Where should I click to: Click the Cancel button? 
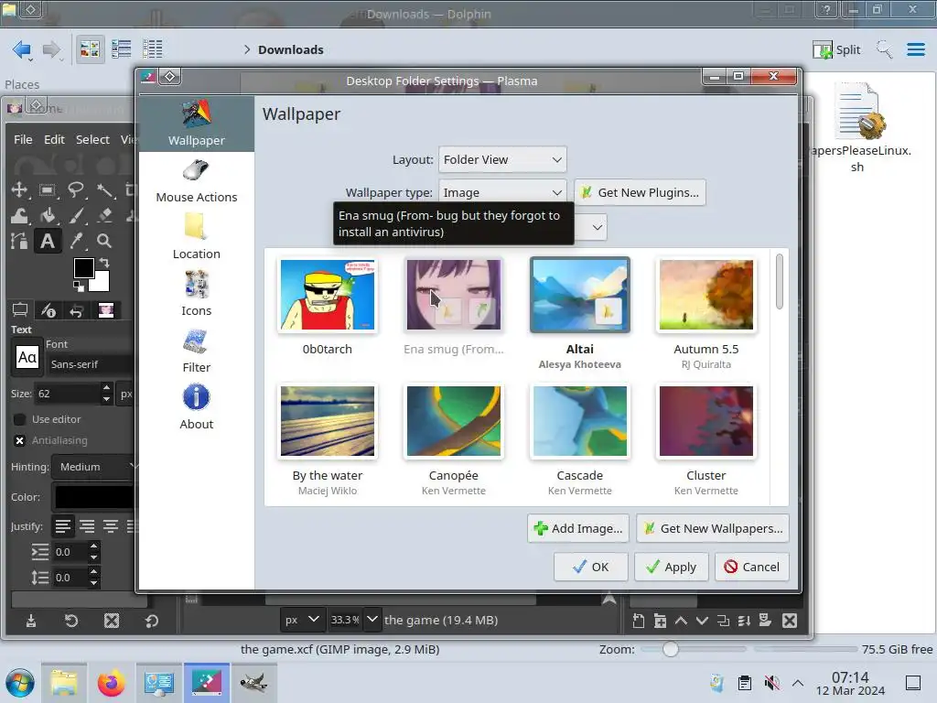coord(752,567)
